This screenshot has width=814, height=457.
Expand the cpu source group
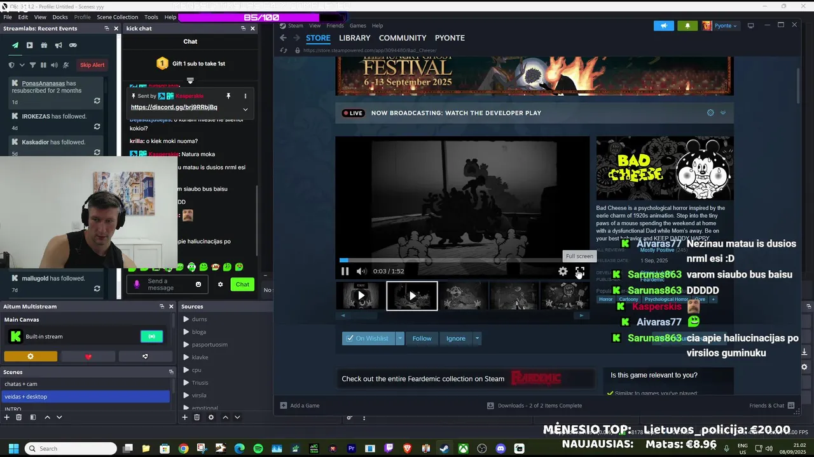[186, 370]
